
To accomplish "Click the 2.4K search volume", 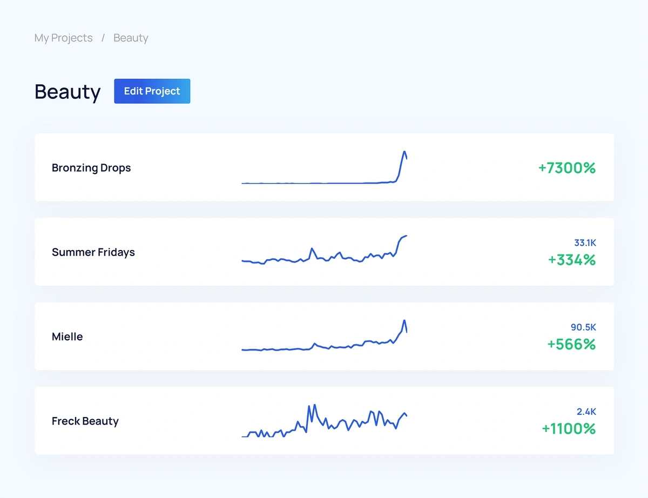I will 586,412.
